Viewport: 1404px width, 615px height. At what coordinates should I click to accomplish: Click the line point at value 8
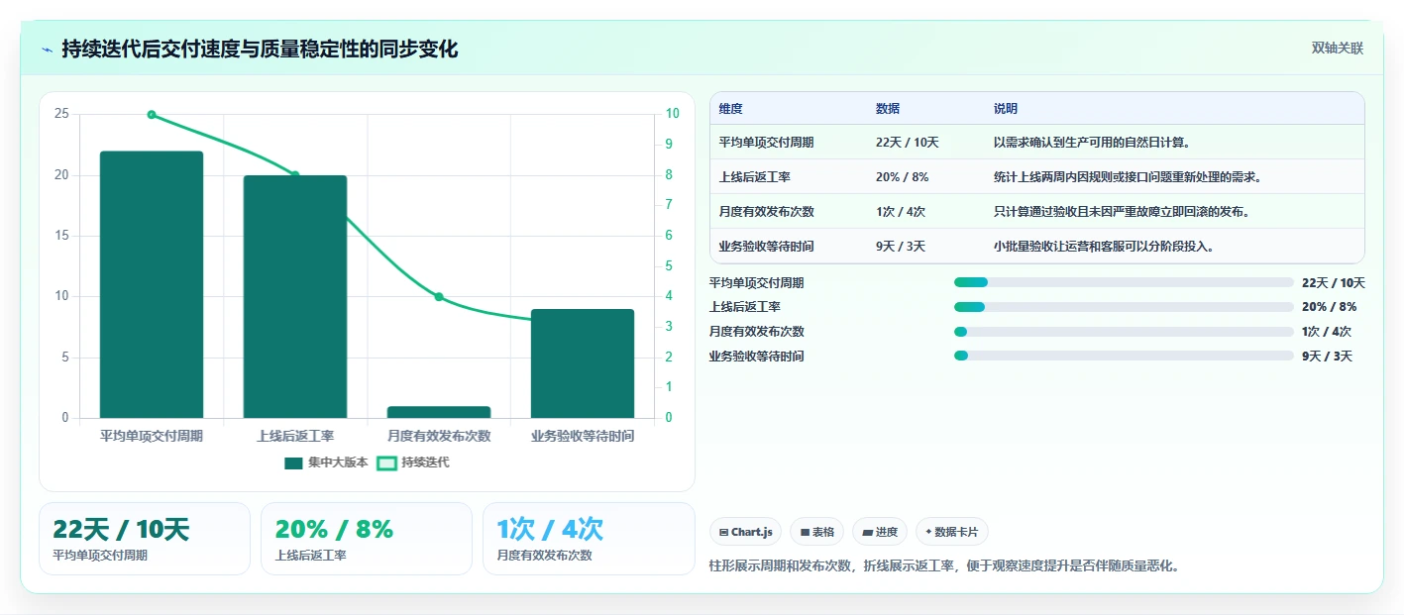click(295, 175)
